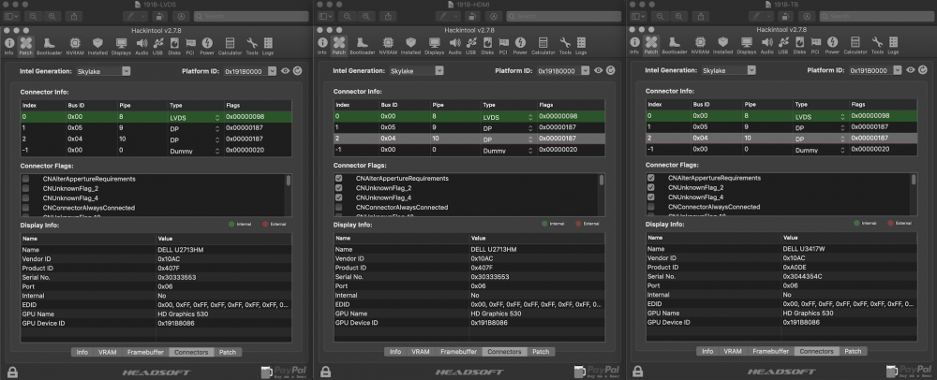The width and height of the screenshot is (937, 380).
Task: Enable CNAlterAppertureRequirements in the left window
Action: [25, 179]
